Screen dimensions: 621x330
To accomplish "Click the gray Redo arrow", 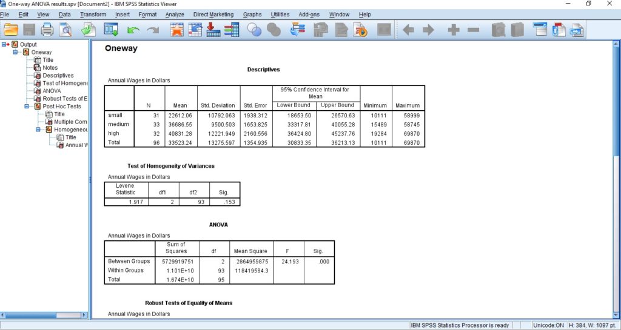I will point(153,30).
